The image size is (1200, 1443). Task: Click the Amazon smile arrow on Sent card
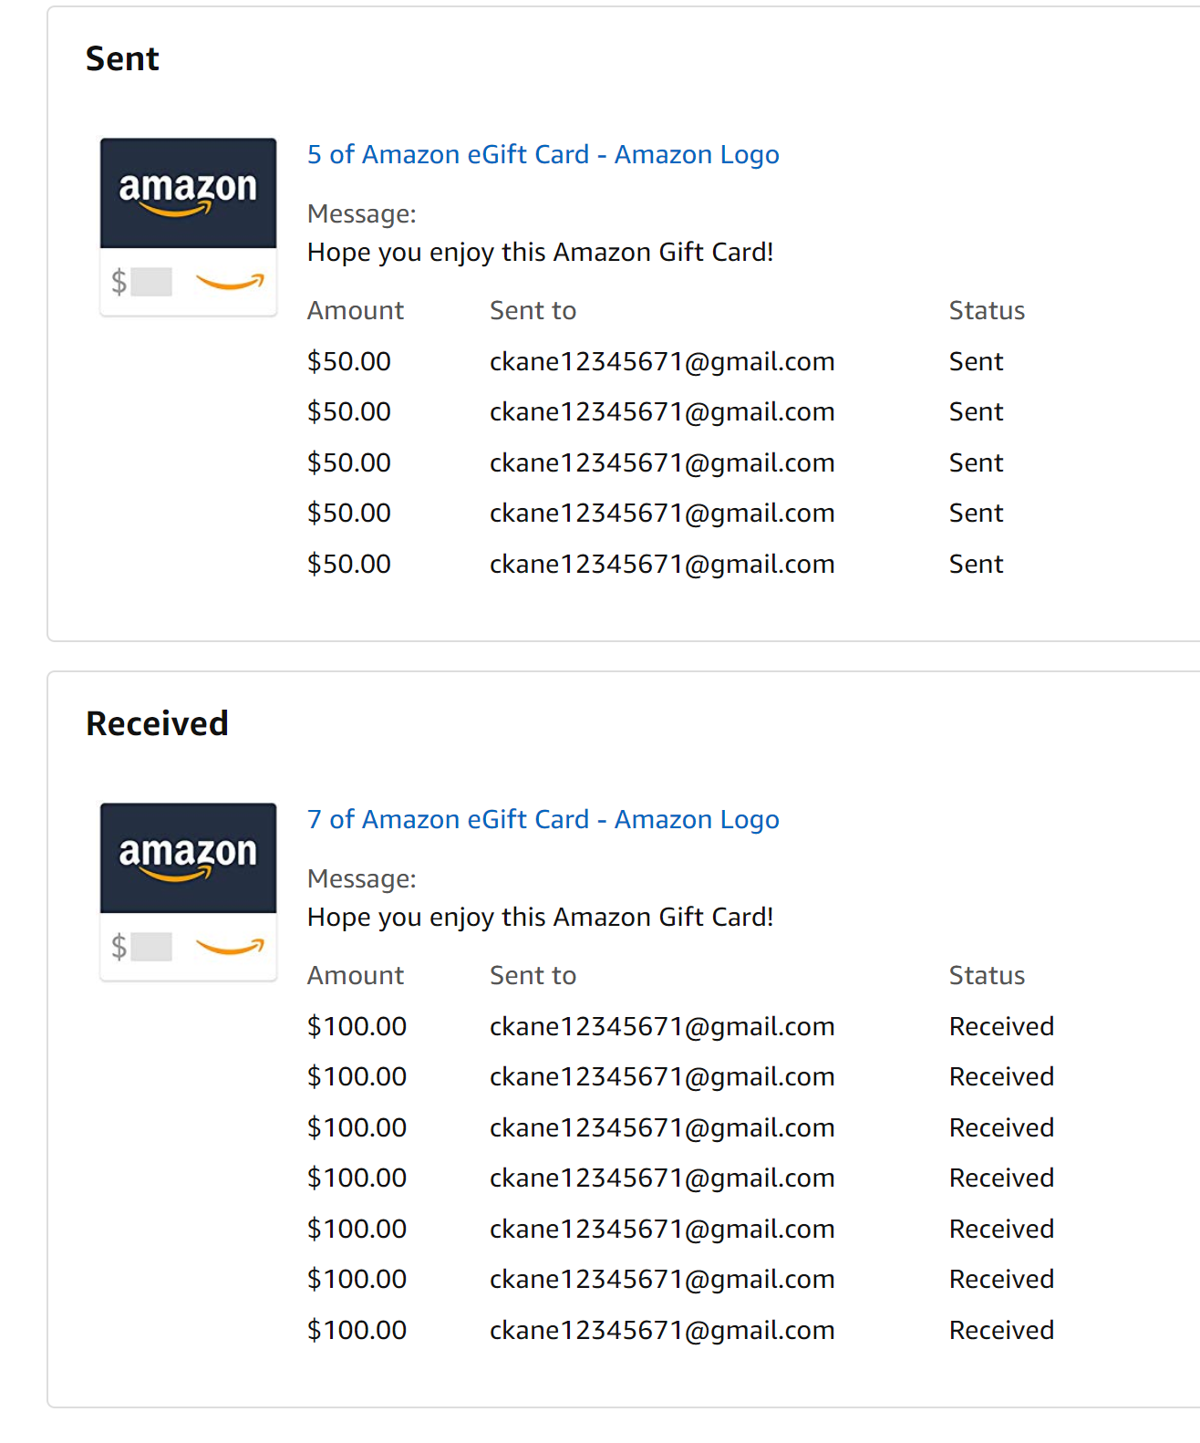point(231,282)
